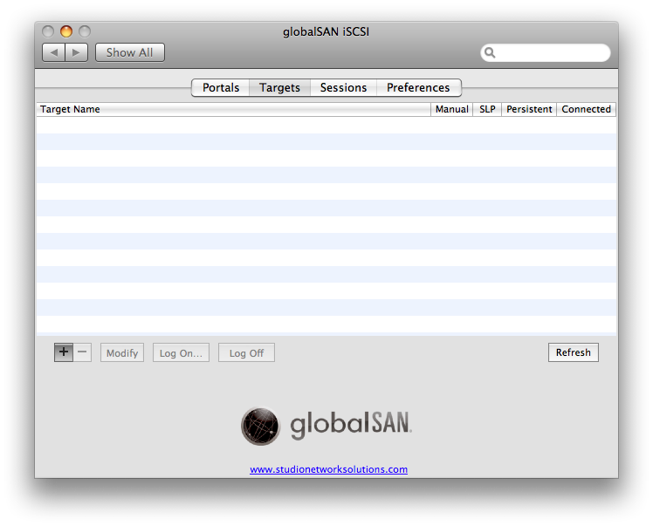Click the search input field

click(546, 52)
